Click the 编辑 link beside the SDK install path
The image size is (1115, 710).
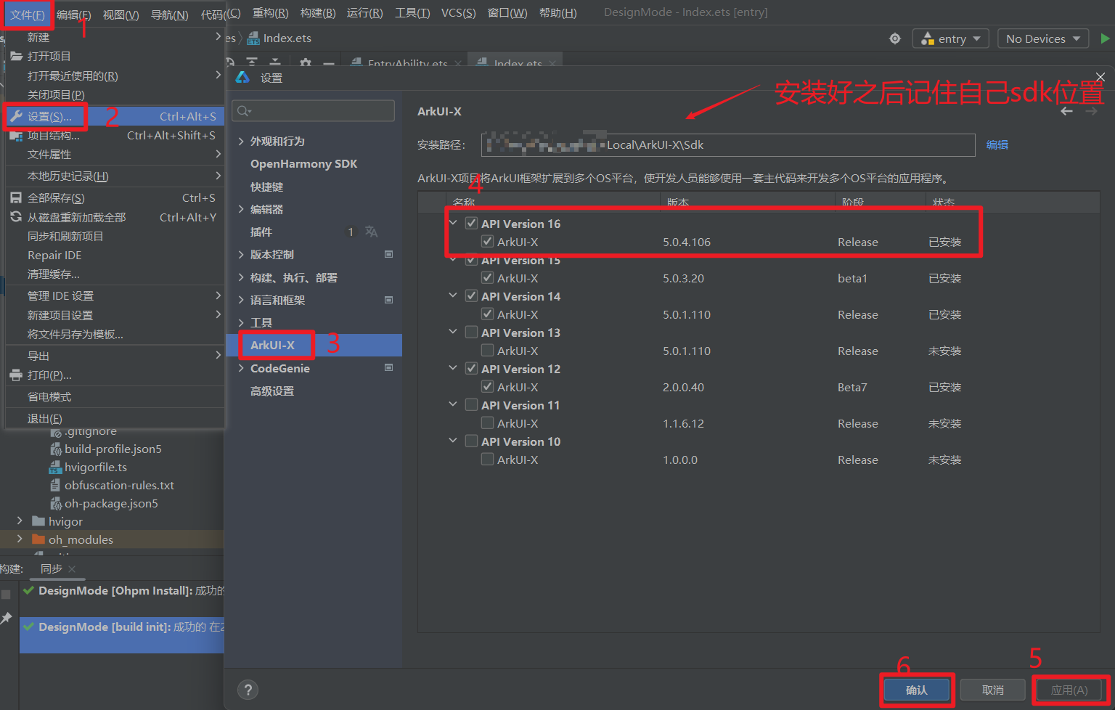click(997, 144)
